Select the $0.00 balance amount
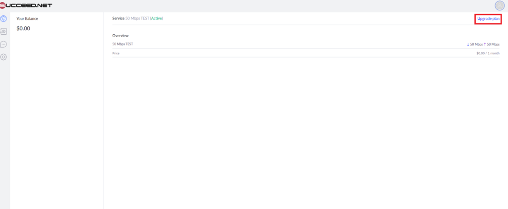The height and width of the screenshot is (209, 508). tap(23, 28)
